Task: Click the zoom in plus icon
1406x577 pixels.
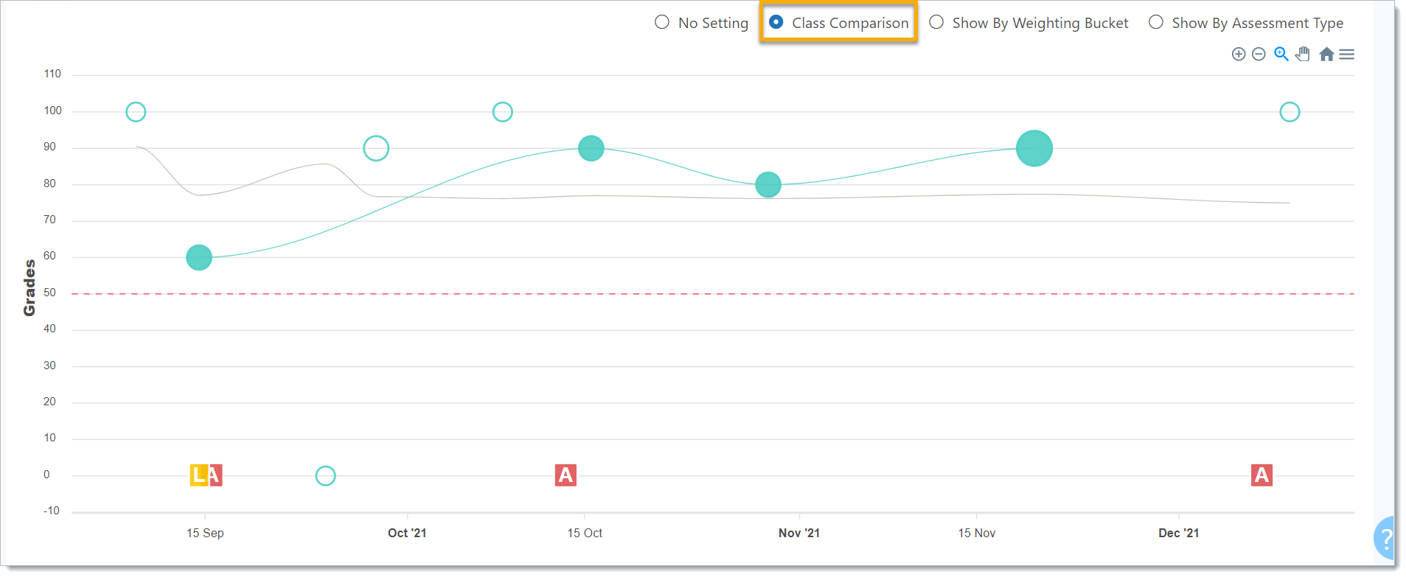Action: click(1239, 55)
